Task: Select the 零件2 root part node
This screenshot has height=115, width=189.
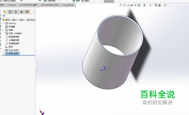Action: pos(19,20)
